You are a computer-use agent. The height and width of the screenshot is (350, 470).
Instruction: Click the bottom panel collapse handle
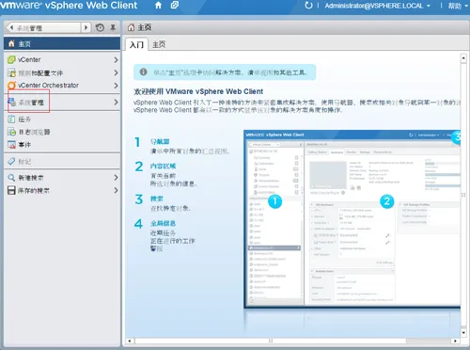click(x=271, y=341)
